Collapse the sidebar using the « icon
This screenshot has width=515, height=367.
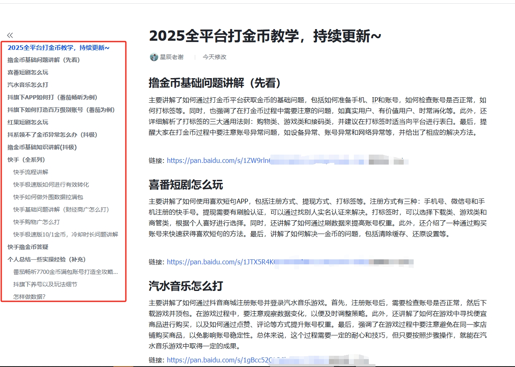(10, 35)
